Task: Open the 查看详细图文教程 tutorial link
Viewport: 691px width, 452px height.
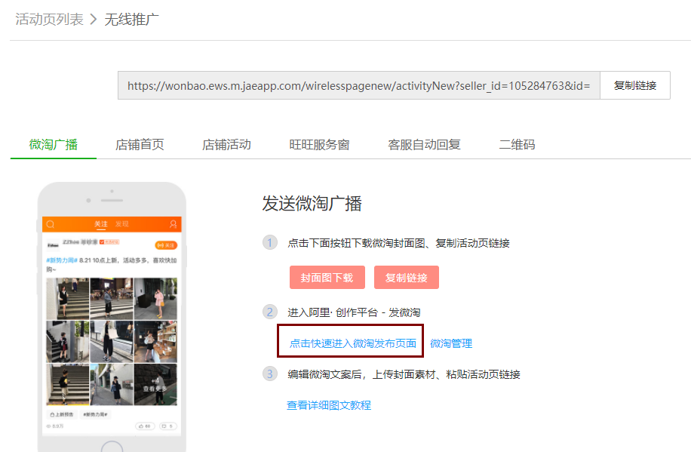Action: pyautogui.click(x=328, y=405)
